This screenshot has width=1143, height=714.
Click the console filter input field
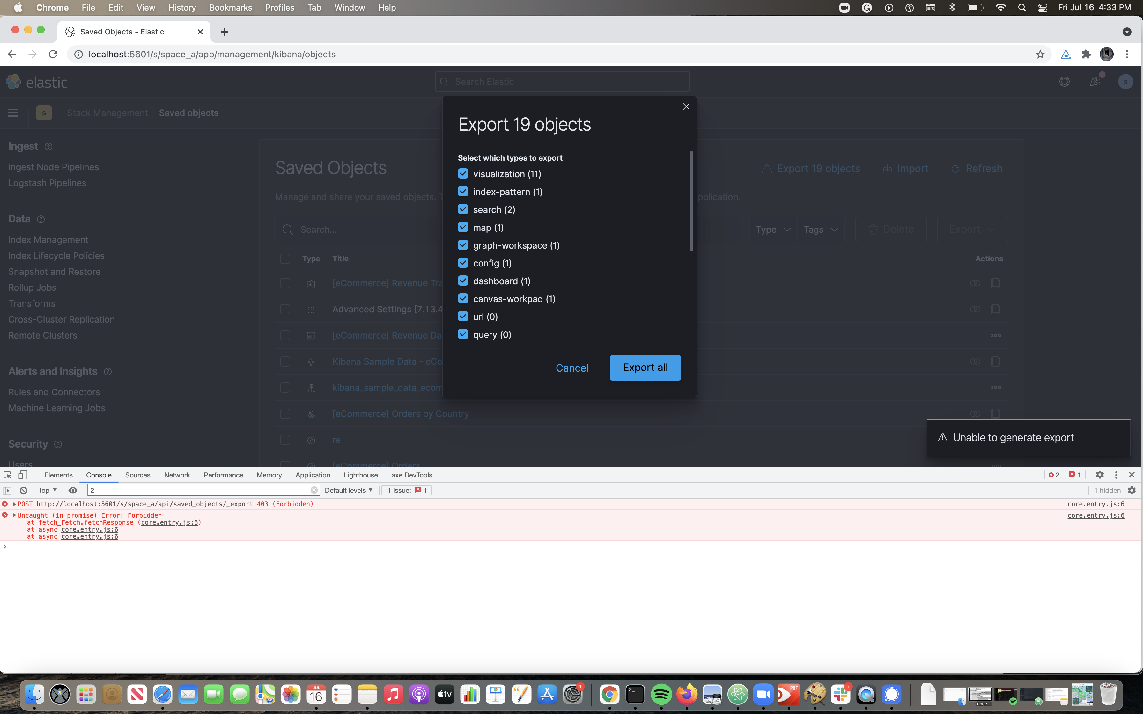point(198,490)
